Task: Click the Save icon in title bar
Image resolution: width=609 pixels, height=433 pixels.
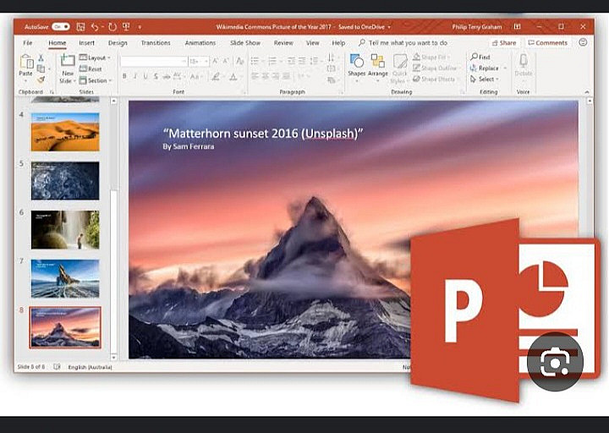Action: pyautogui.click(x=81, y=27)
